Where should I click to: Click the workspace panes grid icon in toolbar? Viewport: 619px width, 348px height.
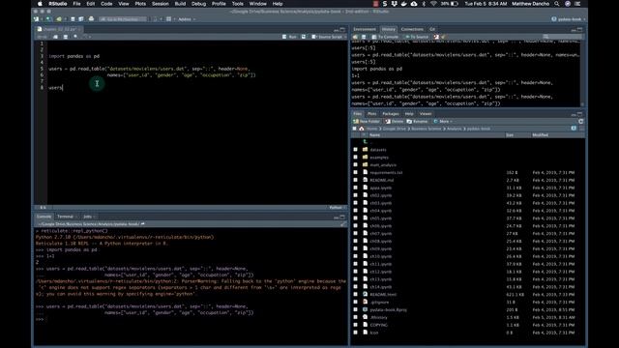[x=168, y=19]
